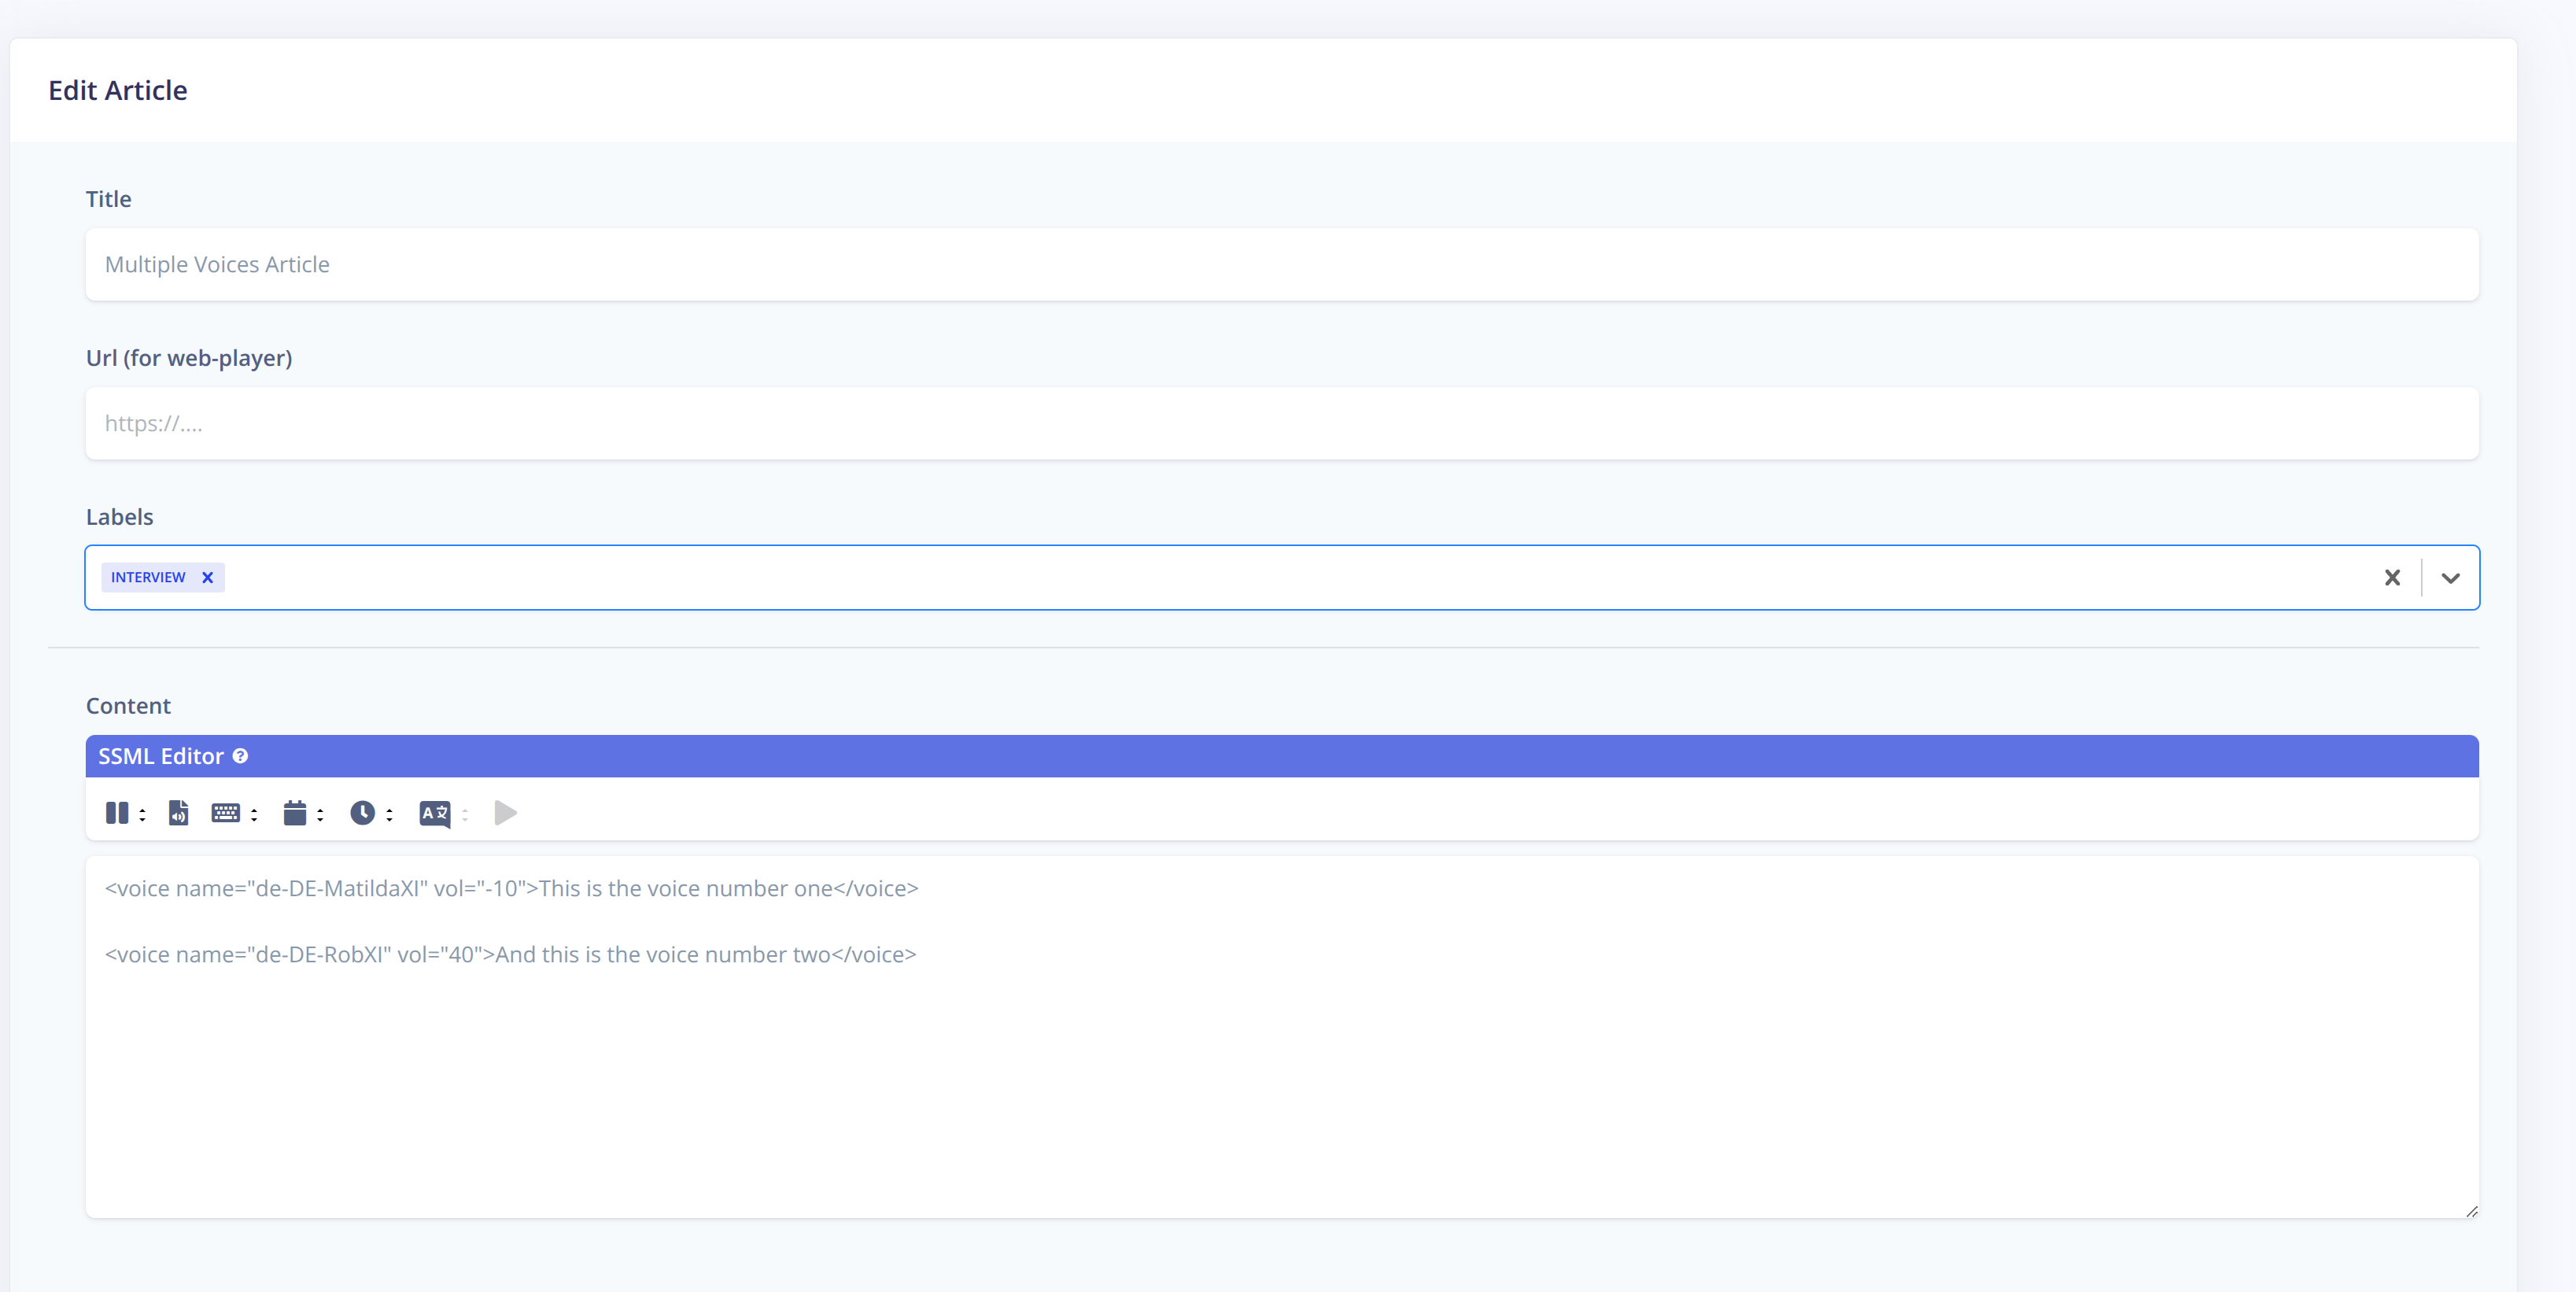Click the clock time icon in SSML toolbar
2576x1292 pixels.
point(362,813)
